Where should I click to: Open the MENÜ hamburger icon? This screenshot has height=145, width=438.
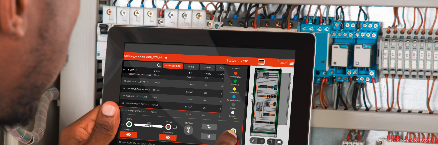pos(292,63)
